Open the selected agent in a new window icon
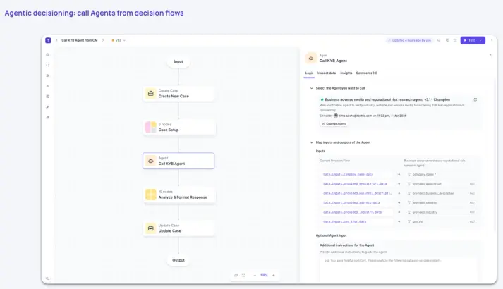This screenshot has height=289, width=503. 475,99
